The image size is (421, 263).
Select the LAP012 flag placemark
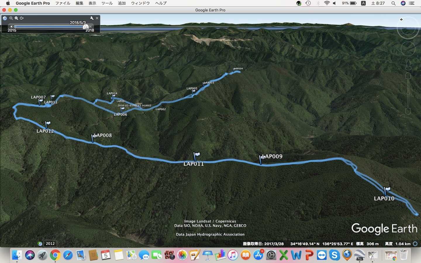pos(48,124)
